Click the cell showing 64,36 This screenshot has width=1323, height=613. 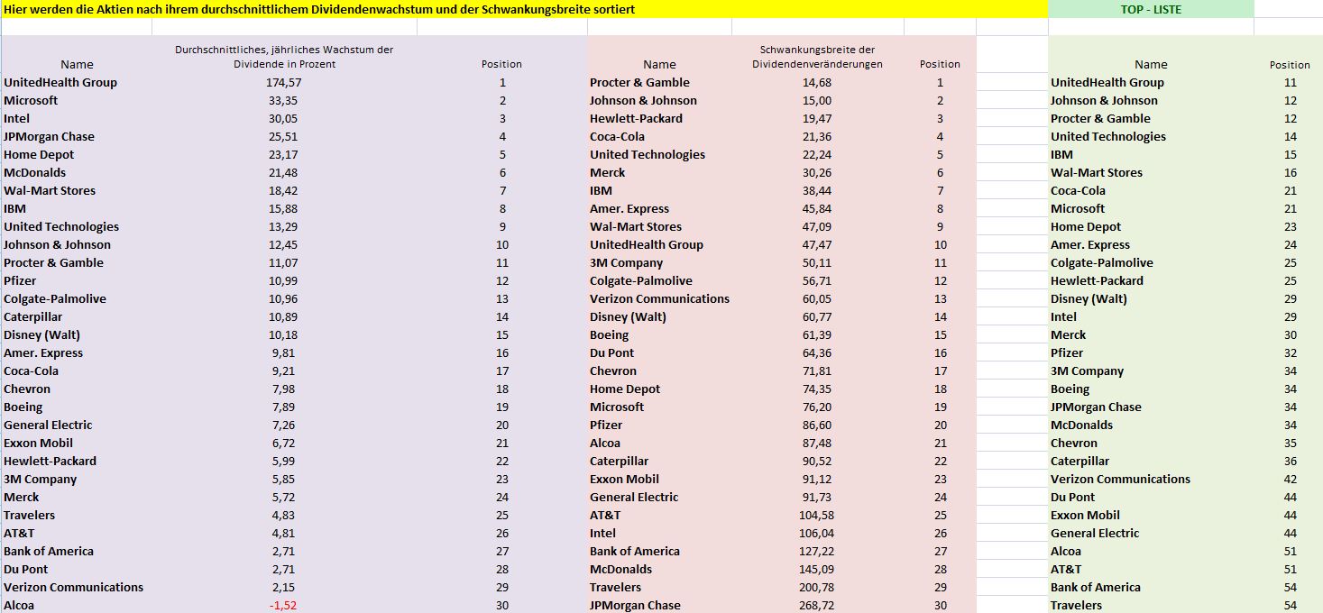click(817, 352)
